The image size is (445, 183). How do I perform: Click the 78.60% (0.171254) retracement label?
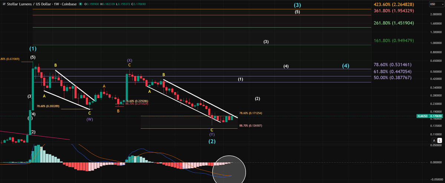251,113
